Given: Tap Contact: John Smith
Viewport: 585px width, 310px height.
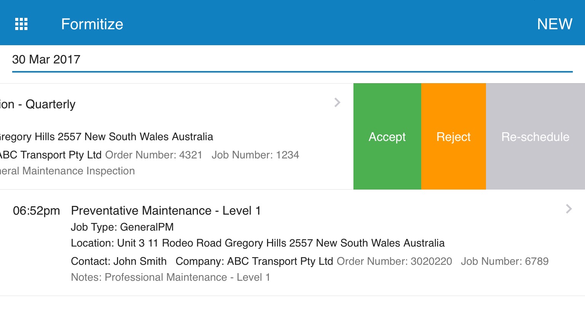Looking at the screenshot, I should coord(119,261).
